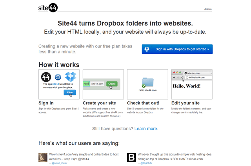Click the Dropbox icon in the sign-in button
Viewport: 251px width, 166px height.
(x=147, y=49)
